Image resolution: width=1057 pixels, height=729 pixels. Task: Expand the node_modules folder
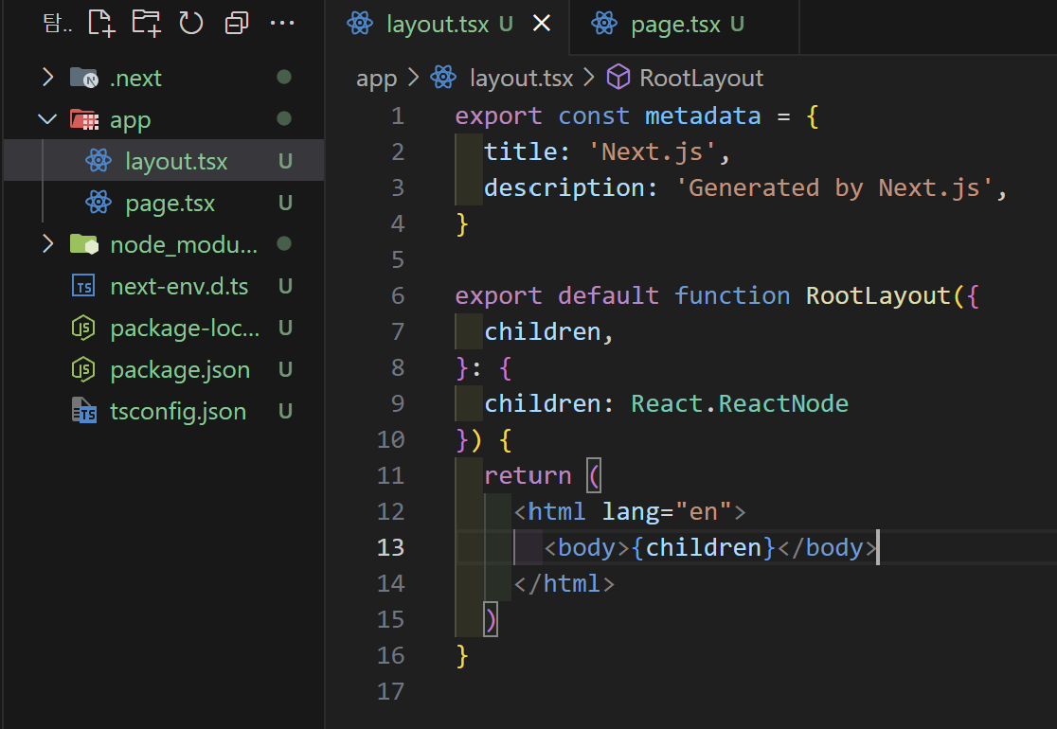pyautogui.click(x=48, y=244)
